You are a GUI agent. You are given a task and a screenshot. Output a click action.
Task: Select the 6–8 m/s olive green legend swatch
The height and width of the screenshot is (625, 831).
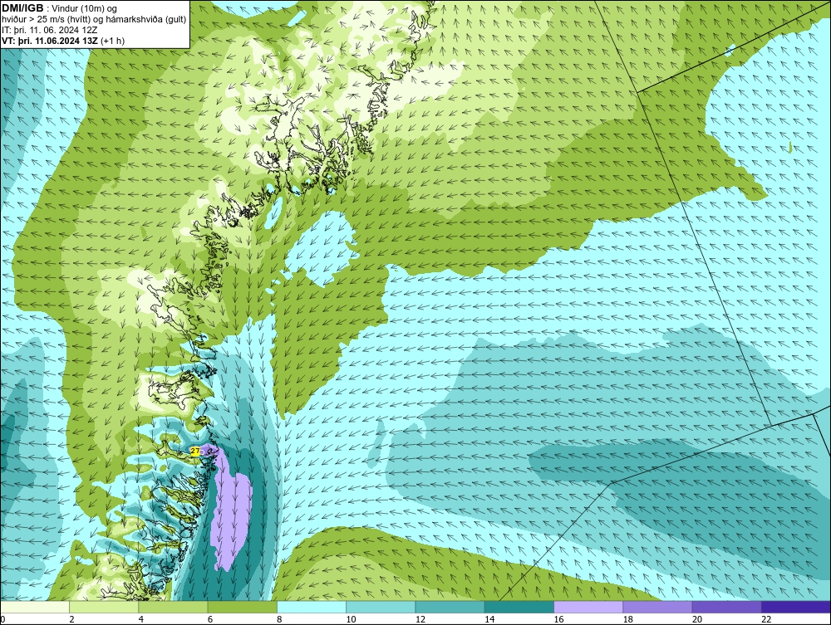click(242, 607)
